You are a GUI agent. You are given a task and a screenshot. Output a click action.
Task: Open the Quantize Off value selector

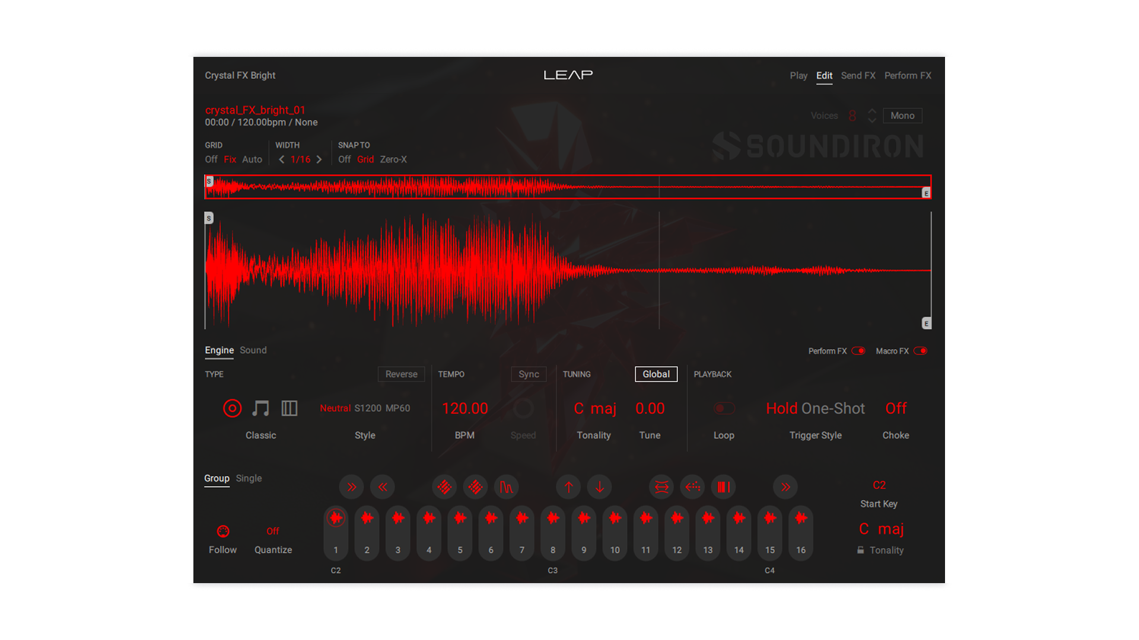[x=273, y=531]
